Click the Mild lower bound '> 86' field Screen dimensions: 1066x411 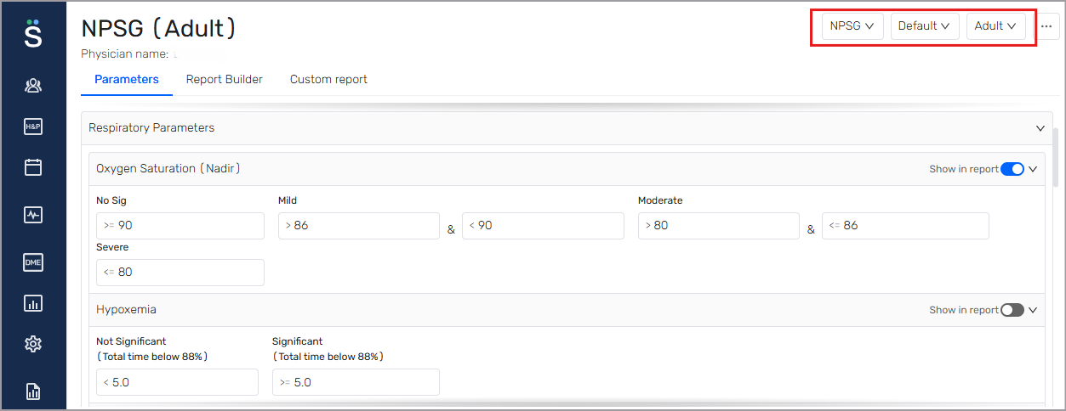(x=359, y=226)
